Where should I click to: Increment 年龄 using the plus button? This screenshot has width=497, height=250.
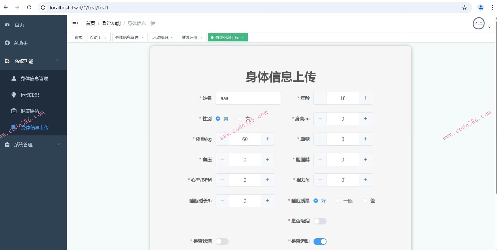[x=365, y=98]
